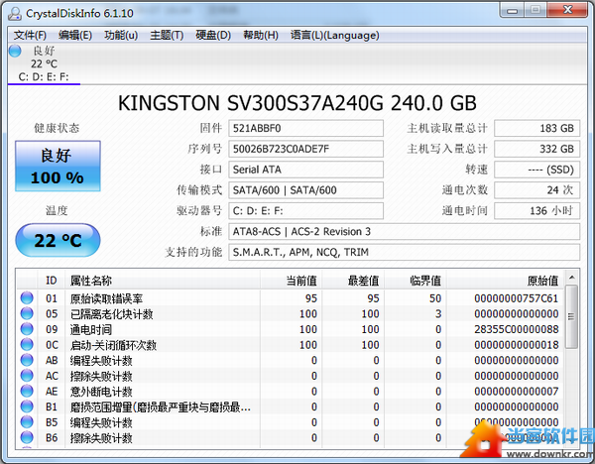Open the 语言(L)(Language) menu

(335, 36)
